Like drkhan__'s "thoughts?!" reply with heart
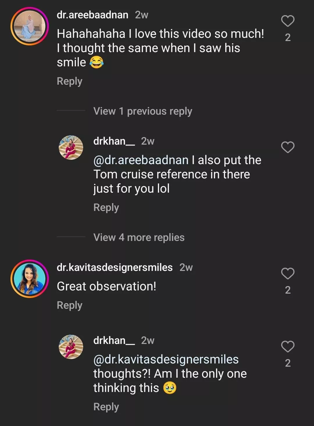Viewport: 314px width, 426px height. [x=288, y=346]
